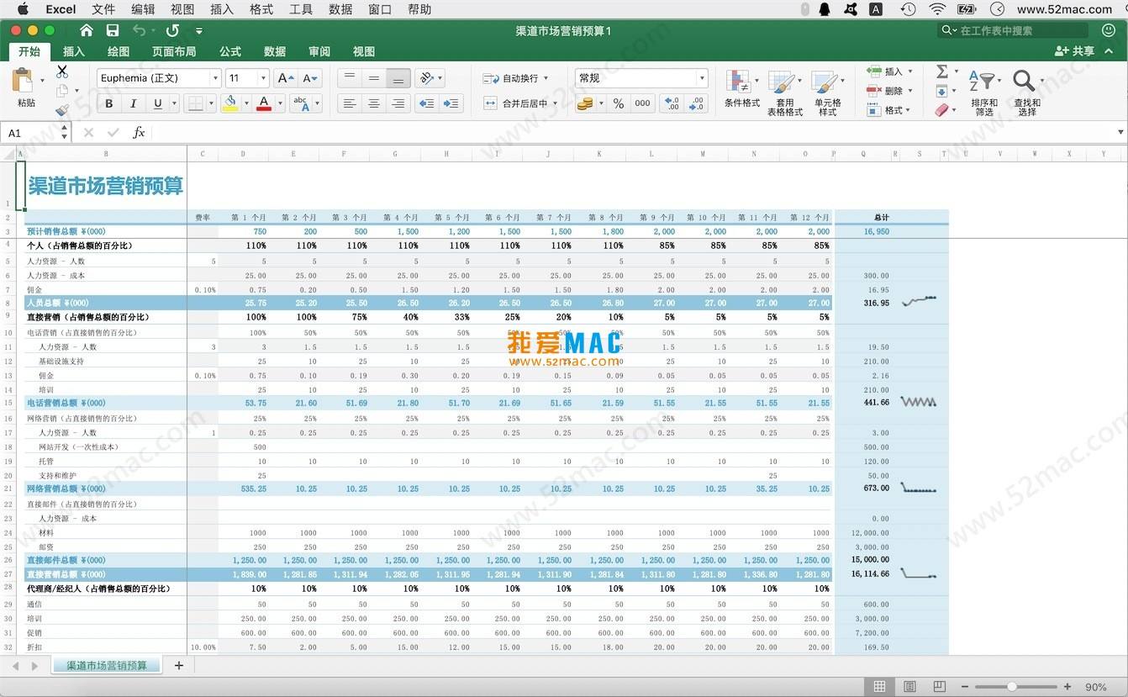Apply the thousands separator 000 button
Screen dimensions: 1128x697
tap(643, 103)
